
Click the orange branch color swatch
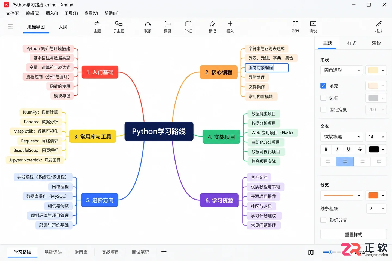pyautogui.click(x=373, y=195)
